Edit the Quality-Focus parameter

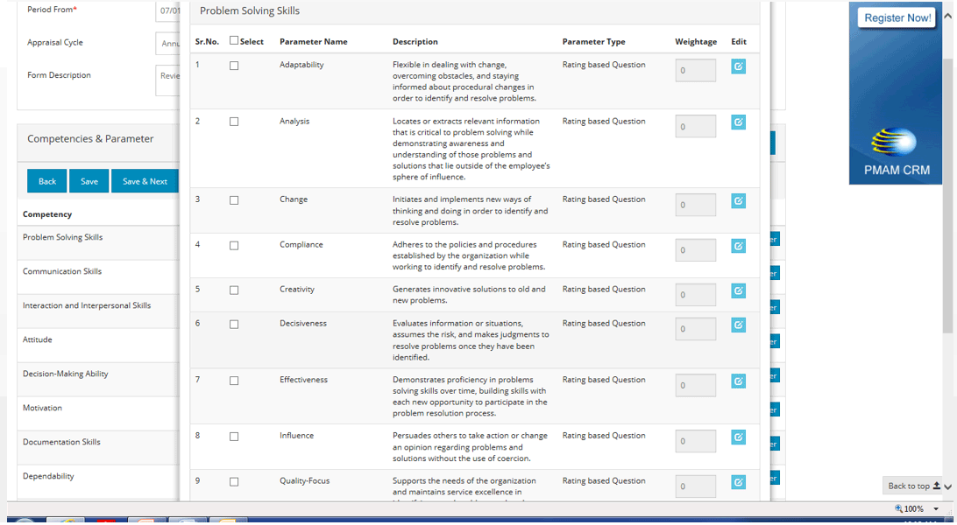point(738,482)
